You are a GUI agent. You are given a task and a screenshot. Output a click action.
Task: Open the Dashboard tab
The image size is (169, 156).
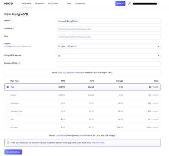tap(26, 4)
